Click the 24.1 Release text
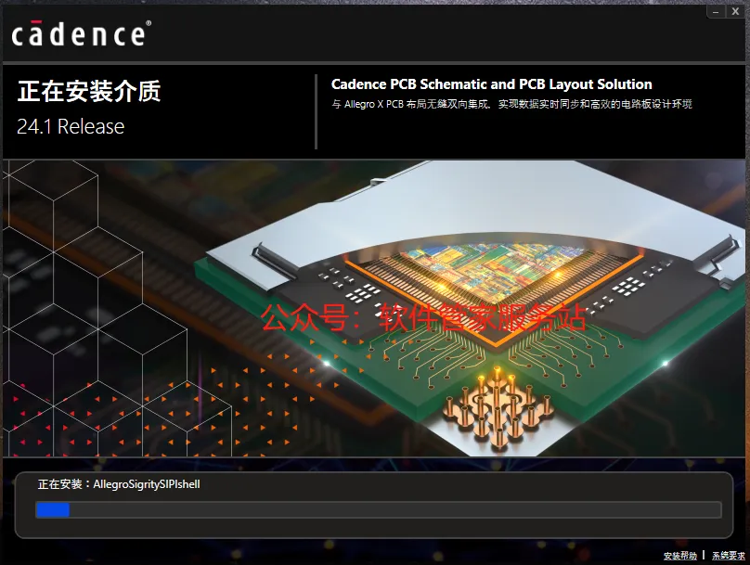Image resolution: width=750 pixels, height=565 pixels. tap(71, 127)
